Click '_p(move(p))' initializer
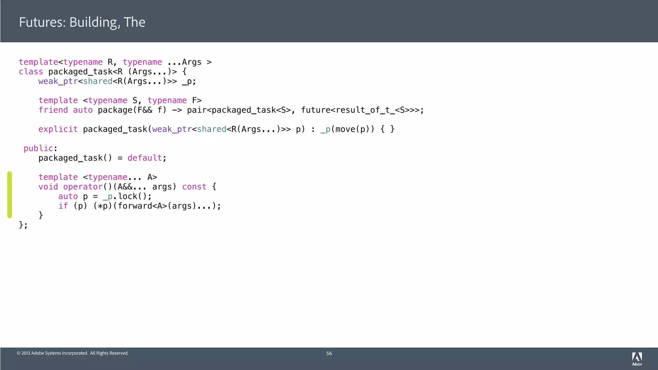This screenshot has width=658, height=370. [347, 129]
